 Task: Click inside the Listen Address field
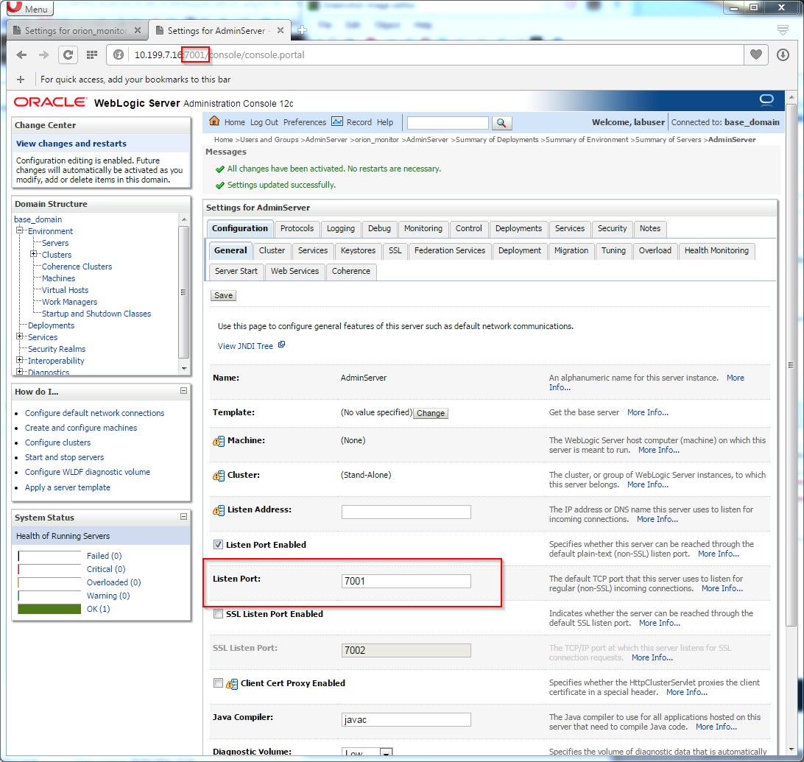[406, 512]
